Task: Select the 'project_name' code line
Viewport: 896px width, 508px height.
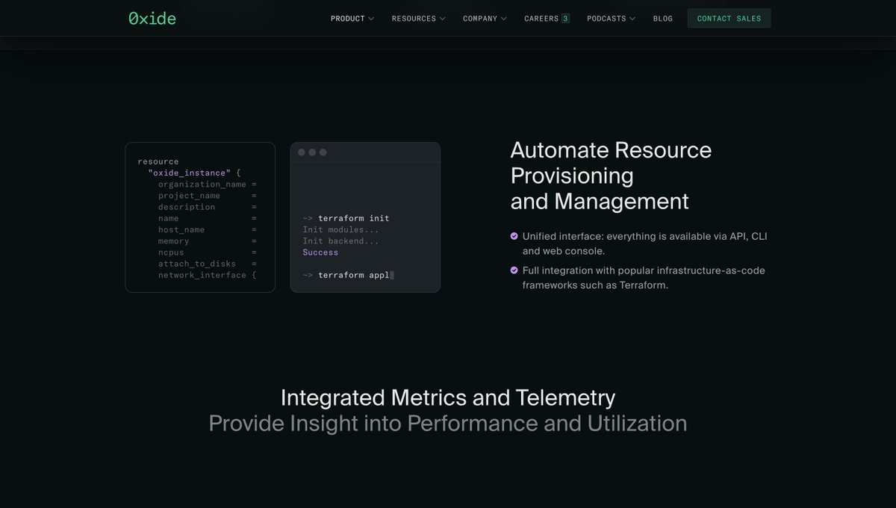Action: [x=208, y=196]
